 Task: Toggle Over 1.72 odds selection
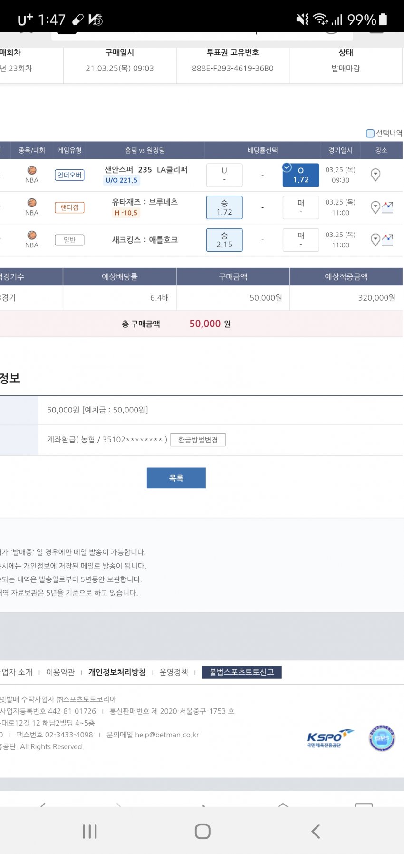click(300, 175)
